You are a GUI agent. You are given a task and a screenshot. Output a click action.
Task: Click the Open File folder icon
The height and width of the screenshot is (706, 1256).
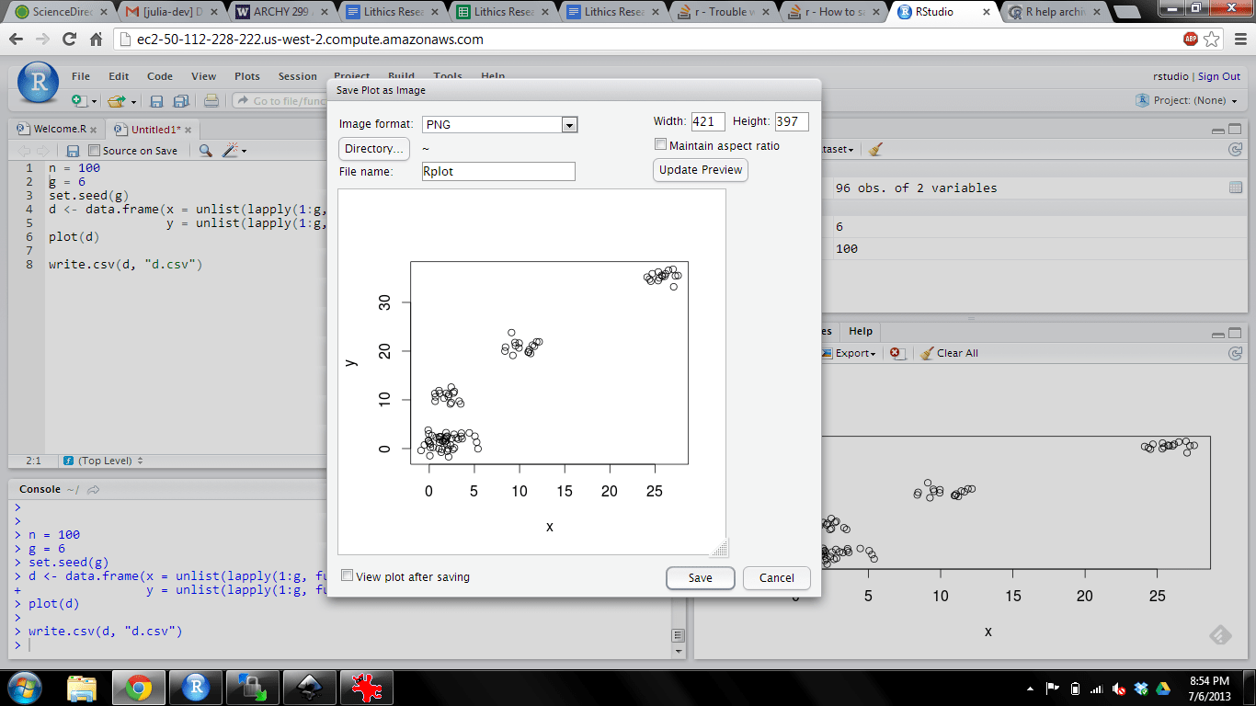pos(116,101)
